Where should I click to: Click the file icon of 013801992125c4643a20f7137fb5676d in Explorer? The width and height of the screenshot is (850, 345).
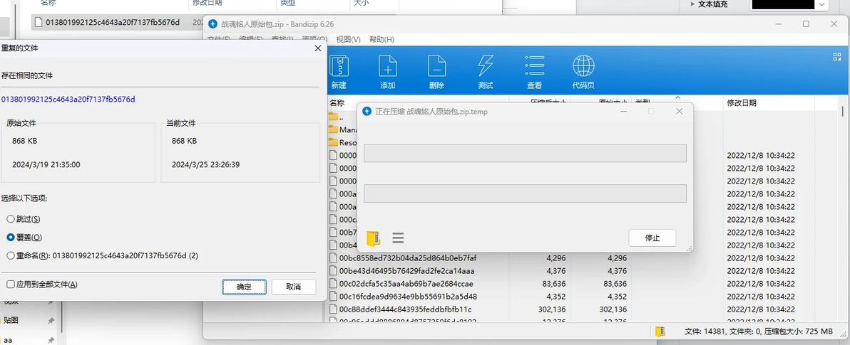click(x=38, y=22)
